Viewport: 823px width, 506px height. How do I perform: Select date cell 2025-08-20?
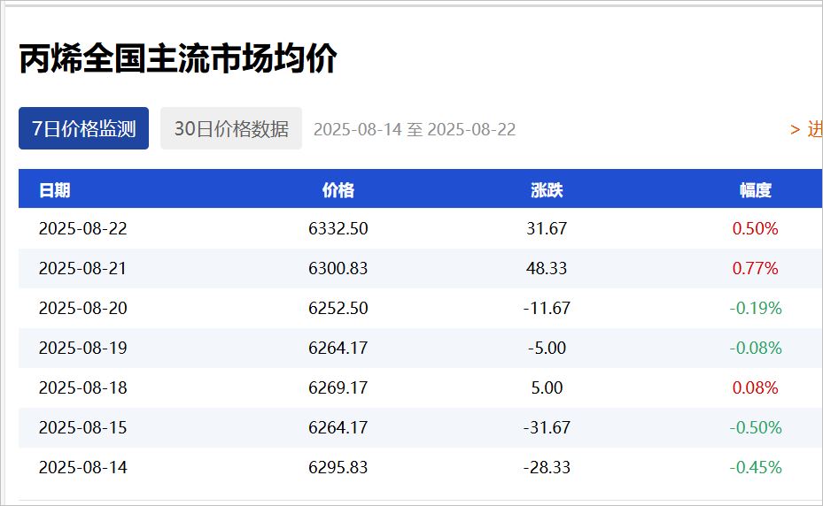coord(83,309)
